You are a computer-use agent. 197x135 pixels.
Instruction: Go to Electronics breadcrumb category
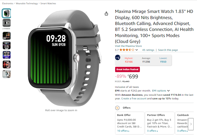(x=8, y=4)
